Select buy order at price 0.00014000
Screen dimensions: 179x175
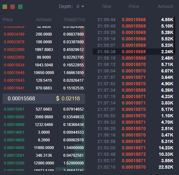tap(44, 148)
